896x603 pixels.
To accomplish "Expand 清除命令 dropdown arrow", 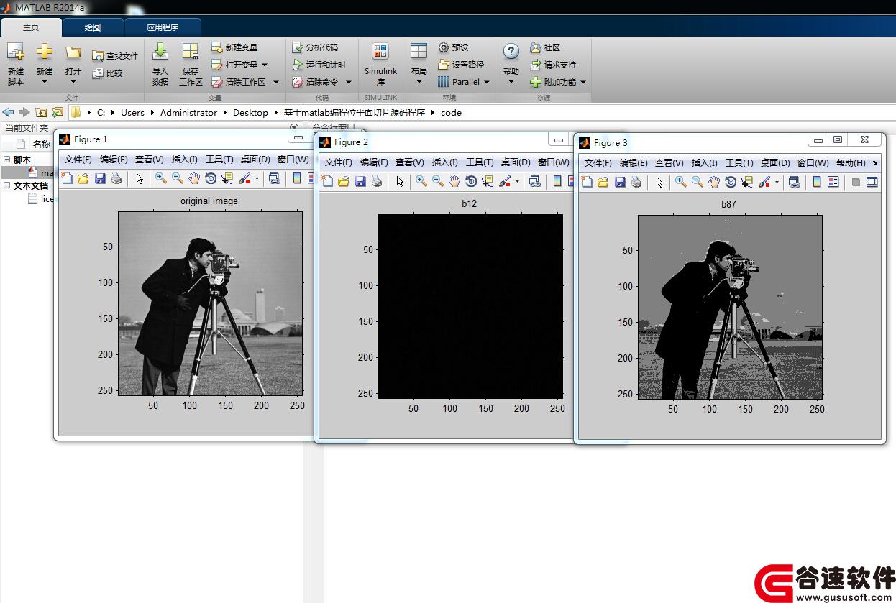I will (x=349, y=82).
